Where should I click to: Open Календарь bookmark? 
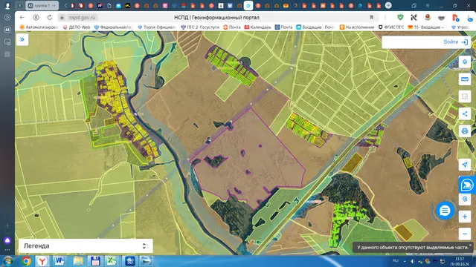[x=258, y=27]
